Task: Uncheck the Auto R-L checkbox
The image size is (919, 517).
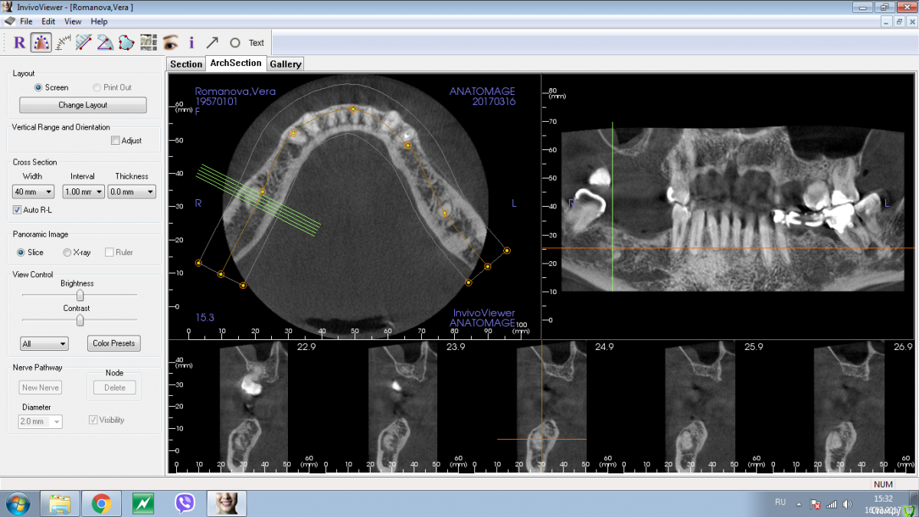Action: 18,210
